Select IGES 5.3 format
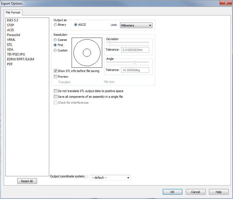233x199 pixels. pos(12,20)
